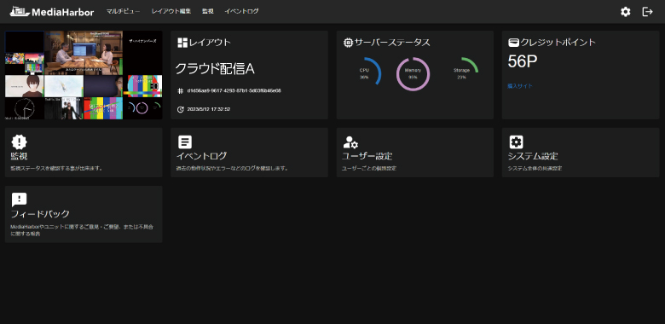Viewport: 665px width, 324px height.
Task: Click the クレジットポイント heading
Action: pos(558,43)
